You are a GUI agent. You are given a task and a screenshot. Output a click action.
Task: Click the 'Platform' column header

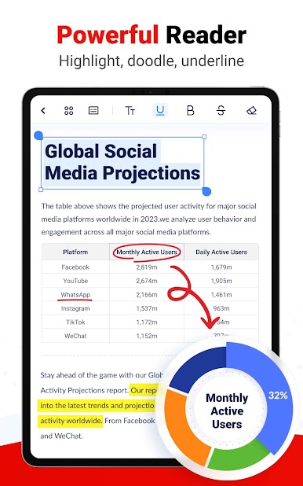coord(75,252)
